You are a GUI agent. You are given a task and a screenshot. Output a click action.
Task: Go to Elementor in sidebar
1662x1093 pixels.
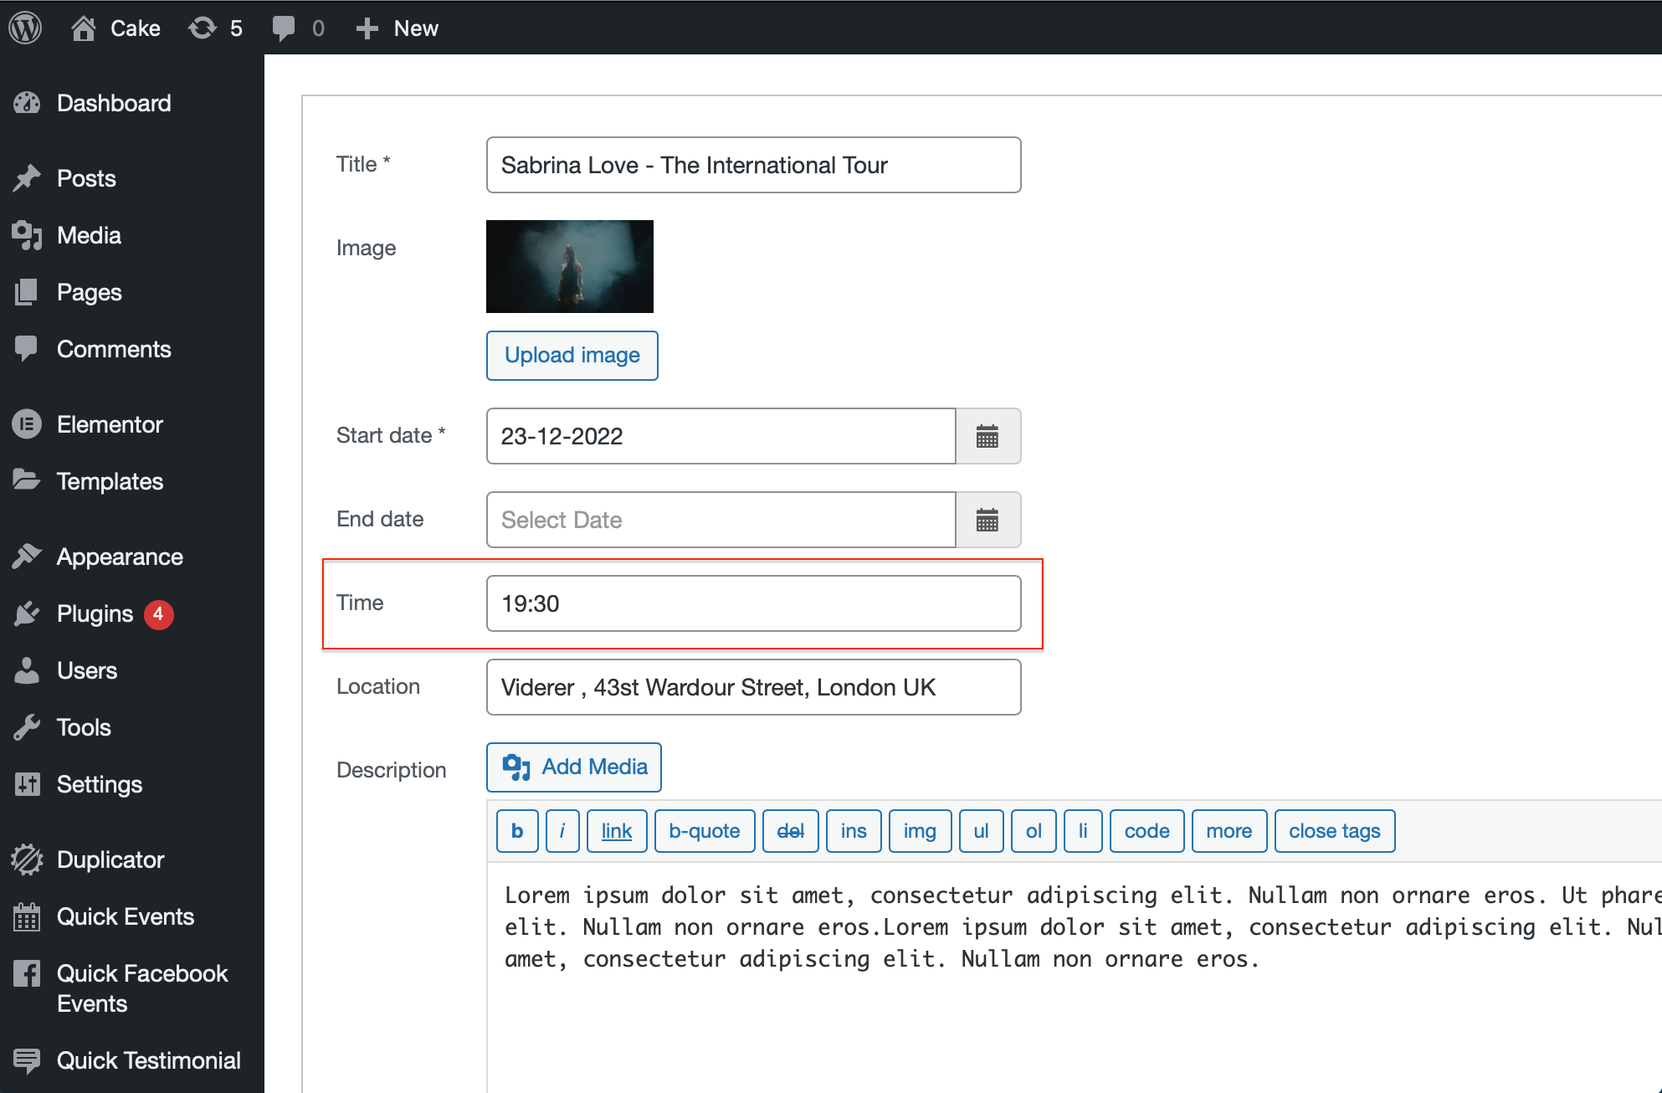click(110, 424)
